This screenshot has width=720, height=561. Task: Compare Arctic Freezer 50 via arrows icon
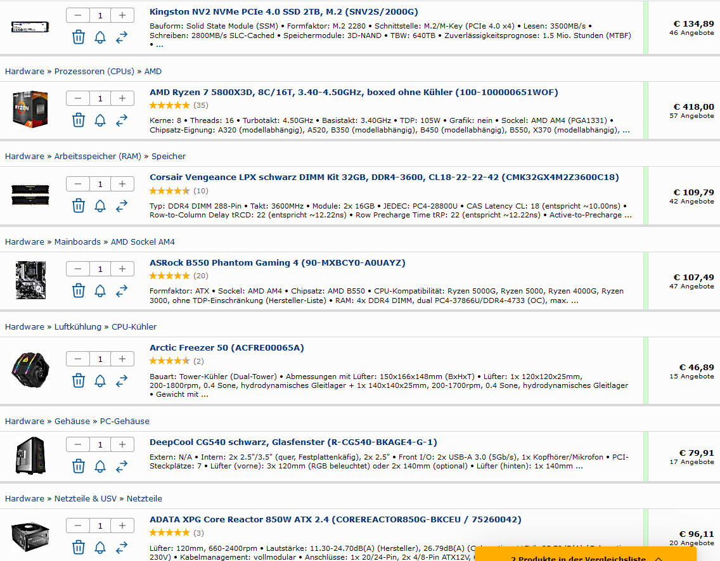[122, 380]
